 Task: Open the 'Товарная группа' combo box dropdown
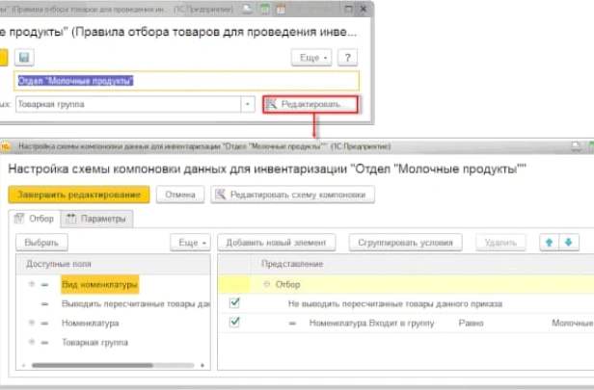coord(248,104)
